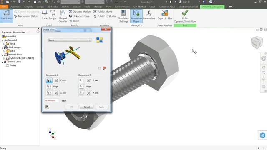Click the OK button in dialog
This screenshot has width=267, height=150.
click(71, 107)
